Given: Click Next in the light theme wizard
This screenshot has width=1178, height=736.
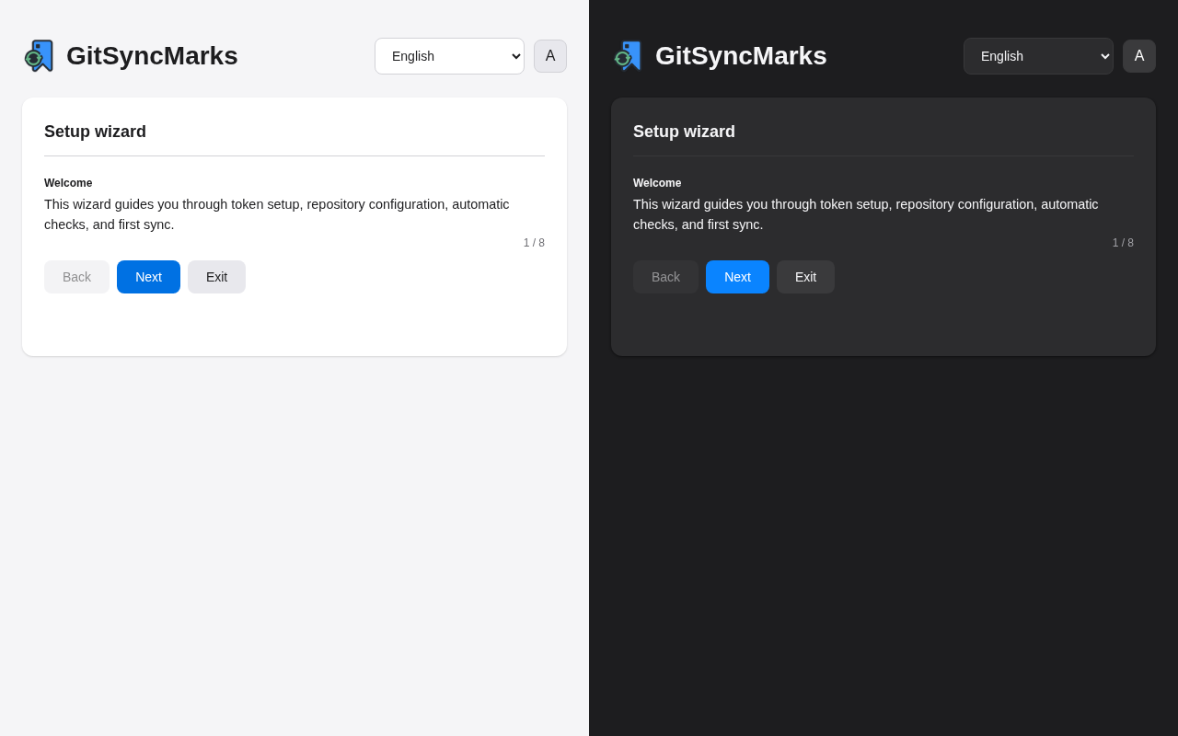Looking at the screenshot, I should [x=148, y=277].
